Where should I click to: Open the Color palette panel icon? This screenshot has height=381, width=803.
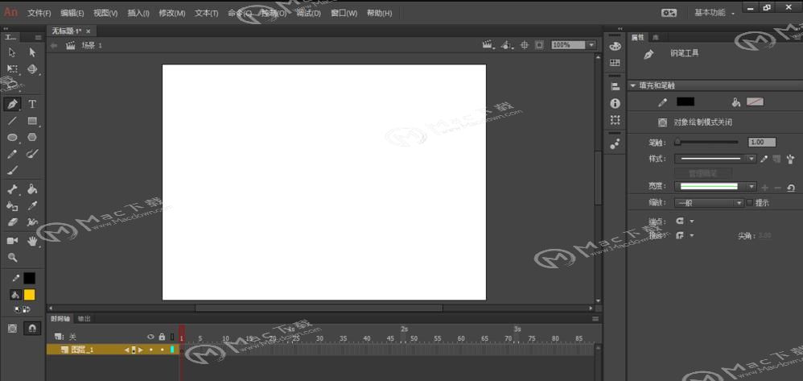(x=615, y=46)
